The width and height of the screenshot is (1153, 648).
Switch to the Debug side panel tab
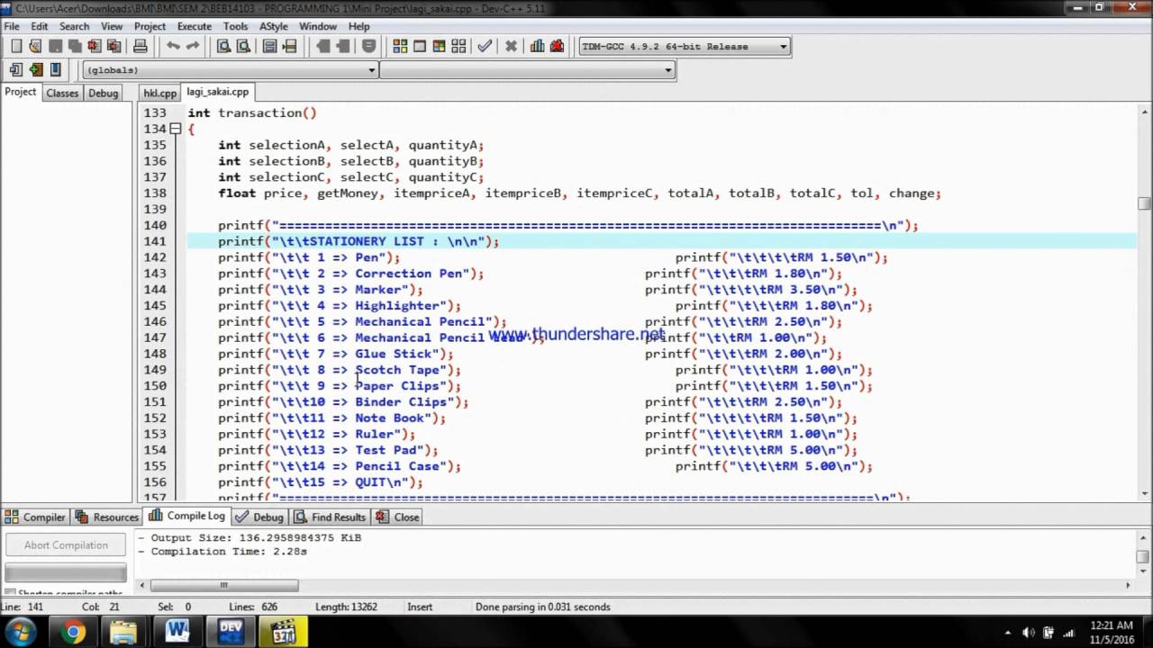(103, 93)
